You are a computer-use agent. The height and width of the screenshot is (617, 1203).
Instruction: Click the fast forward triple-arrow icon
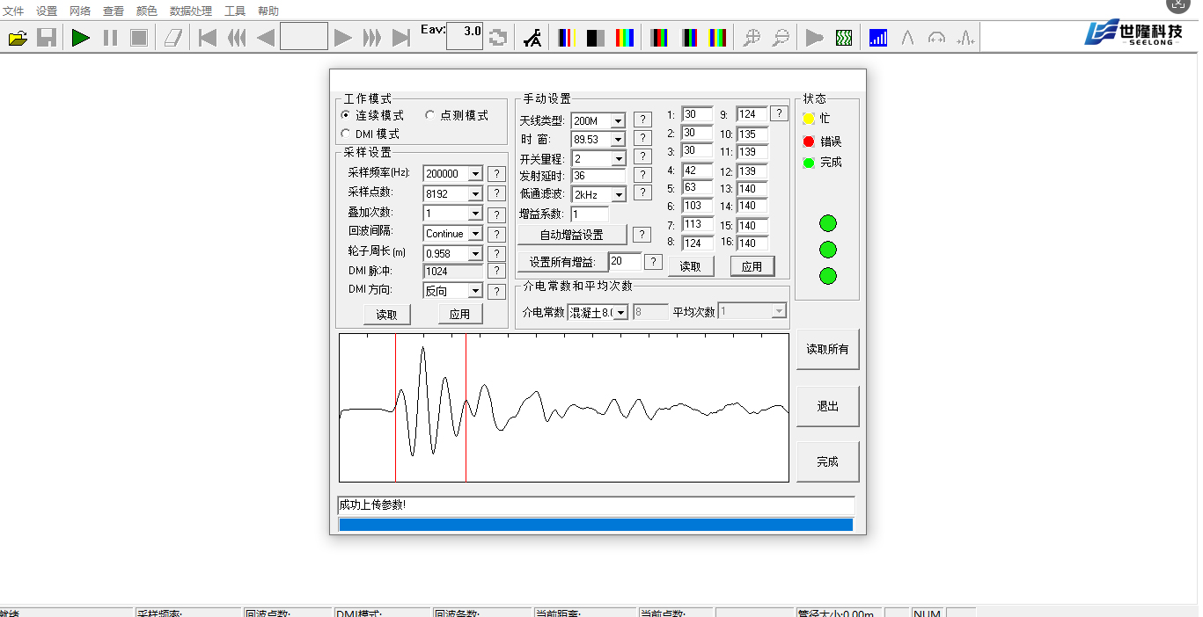click(372, 38)
